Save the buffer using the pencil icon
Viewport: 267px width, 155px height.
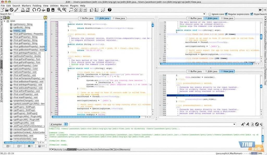click(16, 10)
